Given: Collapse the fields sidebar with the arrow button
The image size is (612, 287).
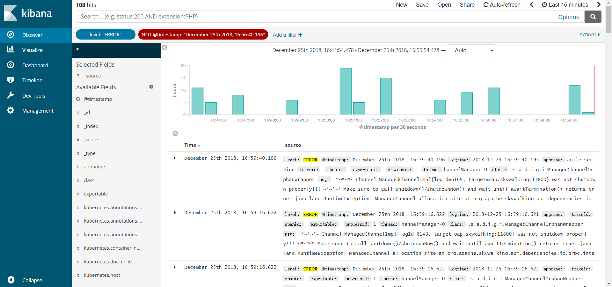Looking at the screenshot, I should (x=164, y=48).
